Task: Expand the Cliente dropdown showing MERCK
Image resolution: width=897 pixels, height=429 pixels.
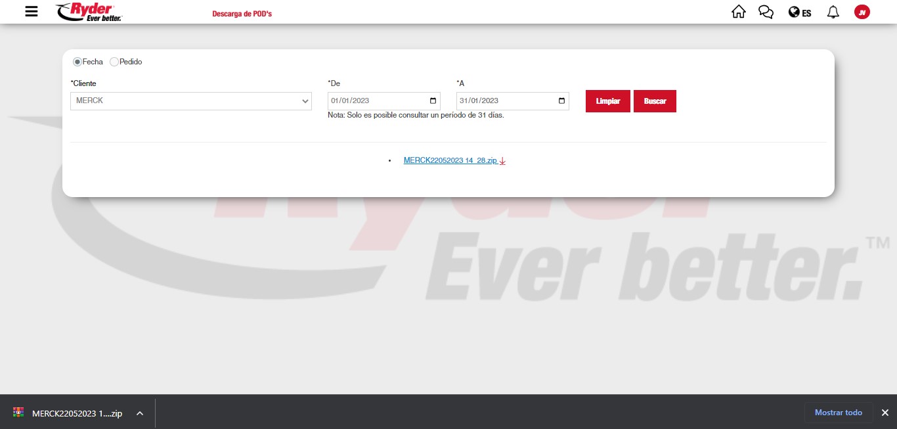Action: pyautogui.click(x=190, y=101)
